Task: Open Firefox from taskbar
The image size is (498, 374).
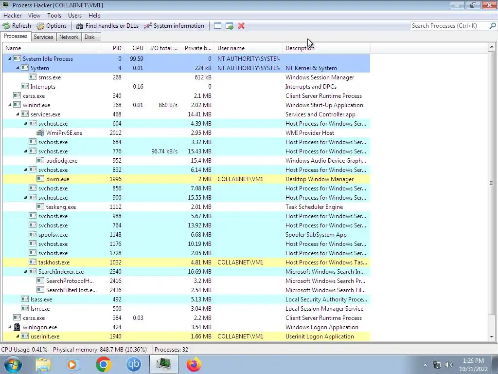Action: click(x=194, y=364)
